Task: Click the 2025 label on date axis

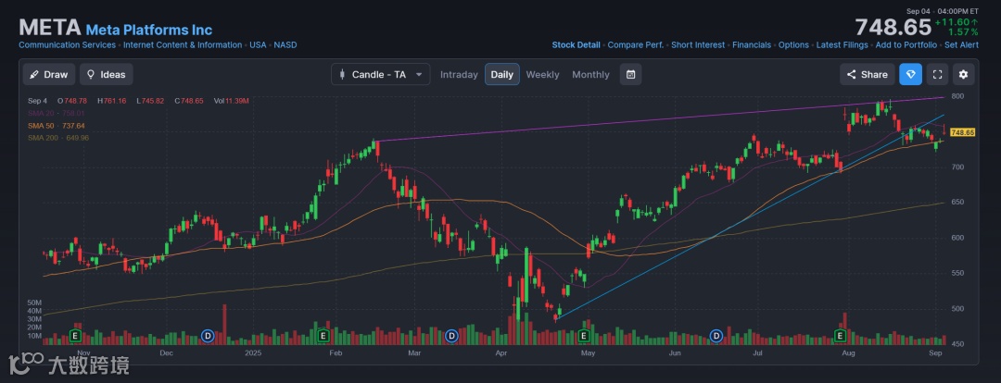Action: click(253, 352)
